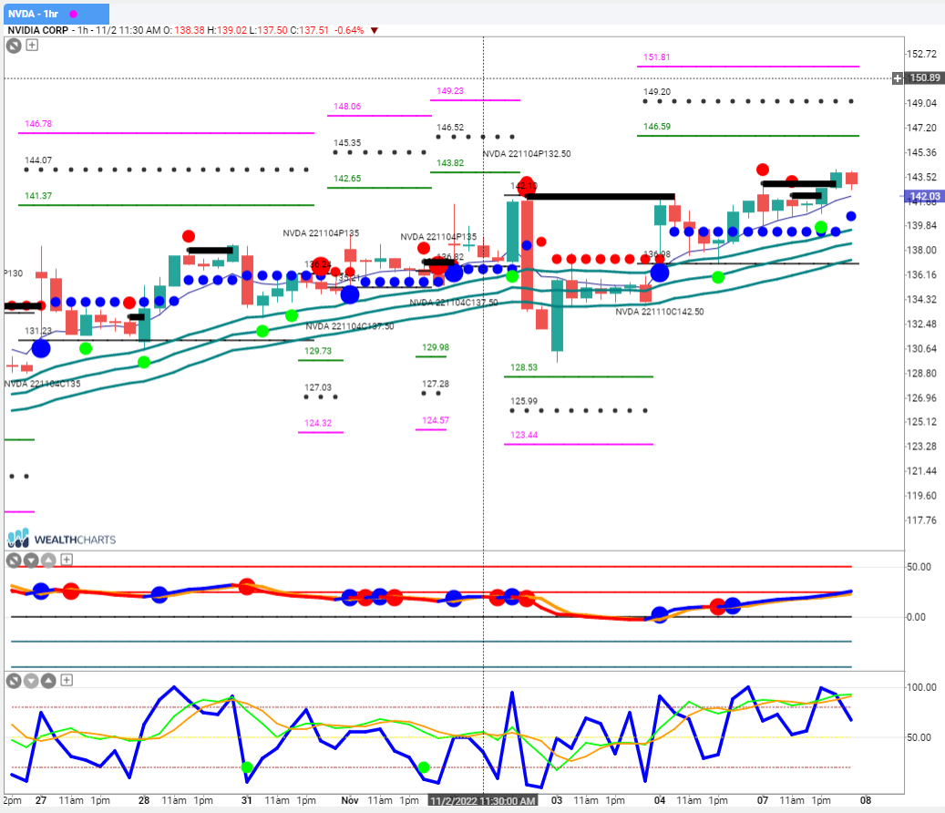Click the -0.64% change value

(349, 30)
